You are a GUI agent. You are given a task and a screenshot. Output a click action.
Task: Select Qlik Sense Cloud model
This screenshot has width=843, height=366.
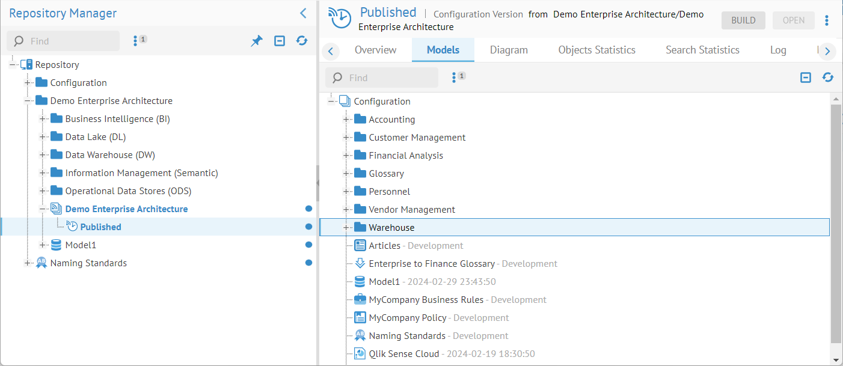pyautogui.click(x=403, y=354)
